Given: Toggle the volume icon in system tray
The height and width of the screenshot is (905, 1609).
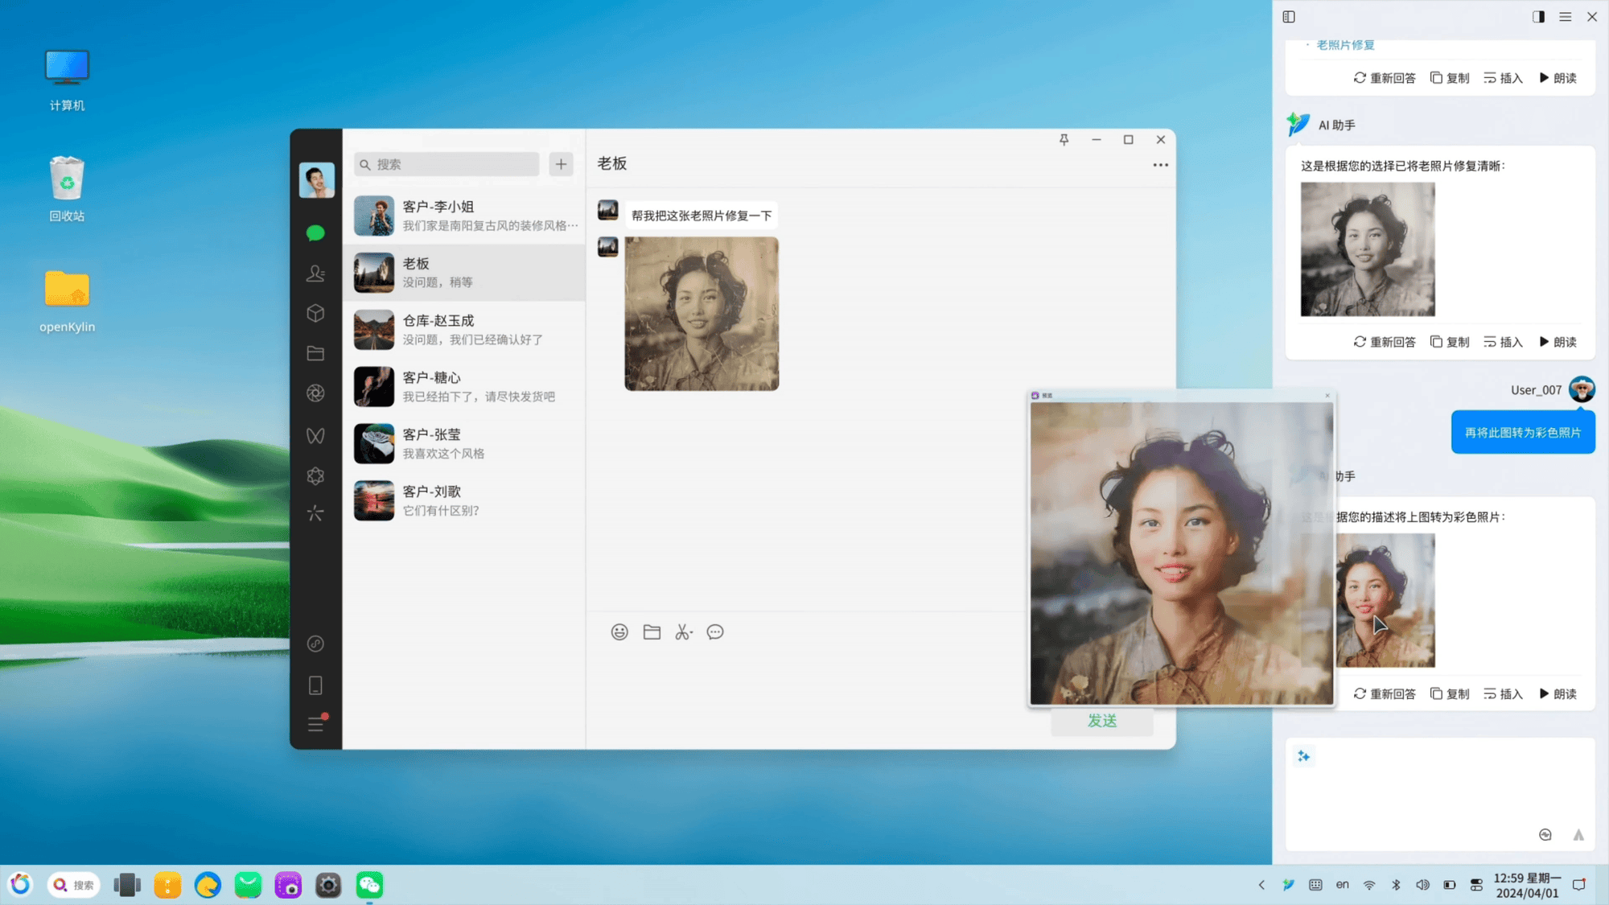Looking at the screenshot, I should click(1422, 885).
